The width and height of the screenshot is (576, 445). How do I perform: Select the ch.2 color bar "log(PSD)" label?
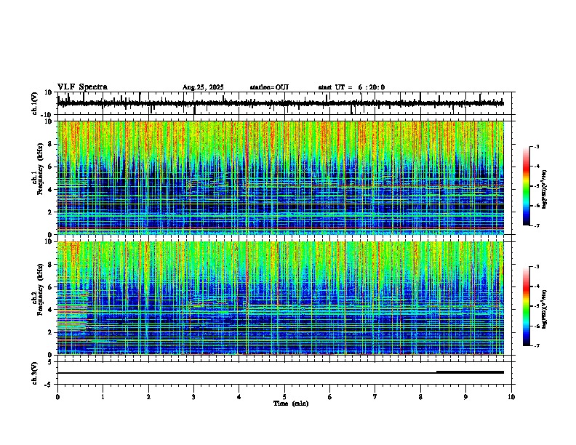(x=544, y=309)
